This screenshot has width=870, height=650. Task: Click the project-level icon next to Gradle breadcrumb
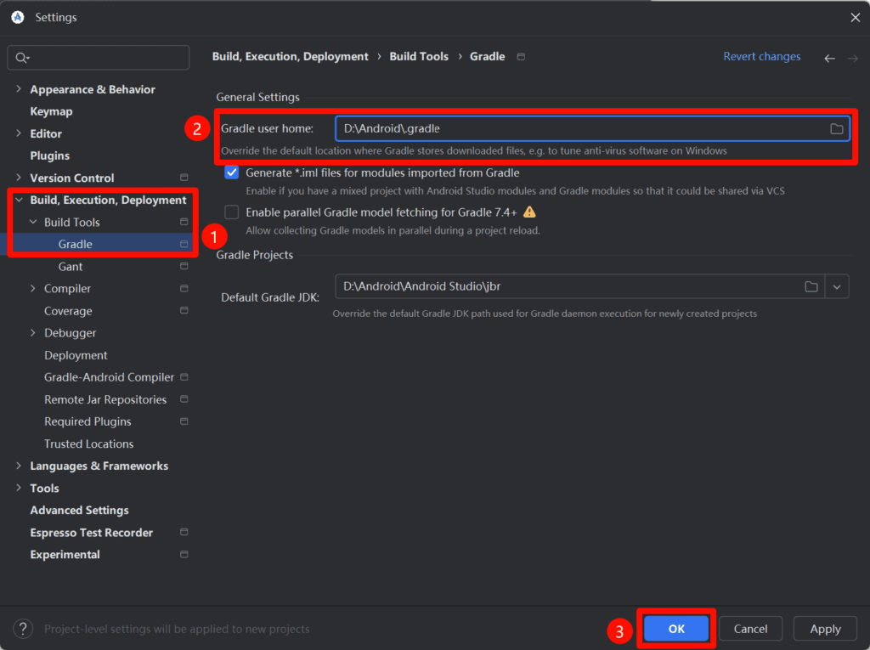tap(521, 57)
